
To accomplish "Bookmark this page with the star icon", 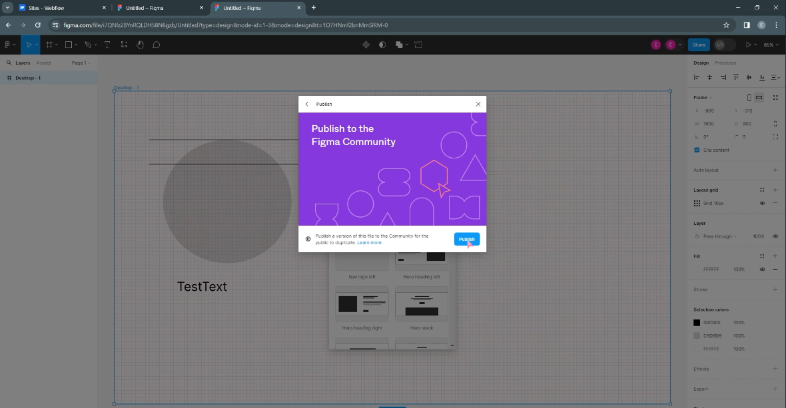I will click(x=726, y=25).
